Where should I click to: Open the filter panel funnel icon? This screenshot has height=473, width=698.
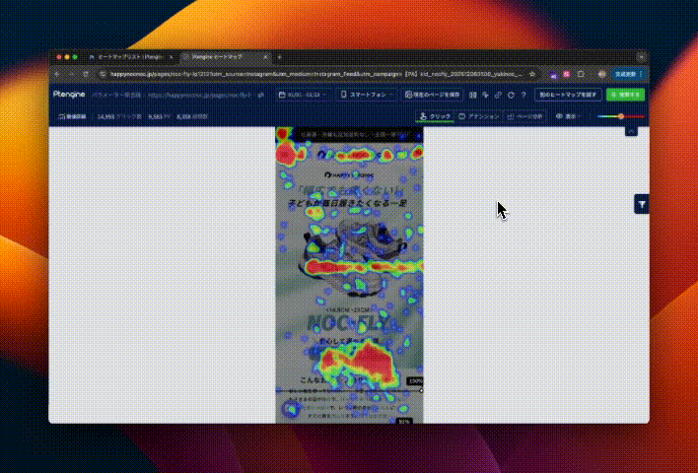tap(642, 204)
